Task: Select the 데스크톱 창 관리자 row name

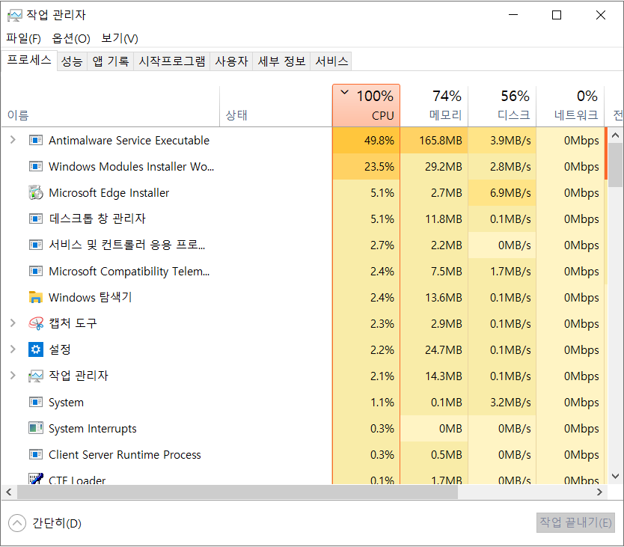Action: (97, 219)
